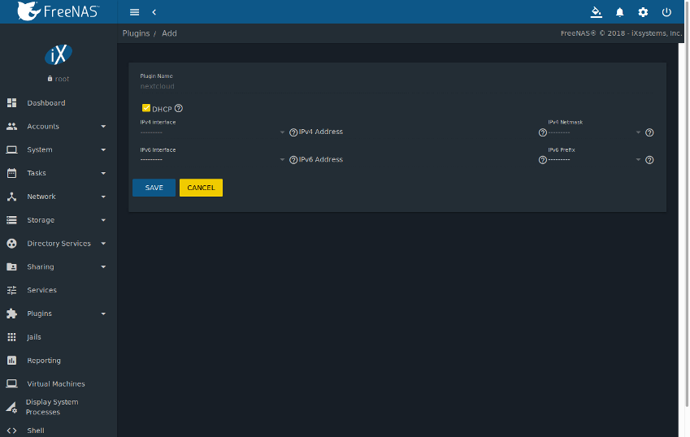Open the settings gear in top bar
Screen dimensions: 690x437
pos(643,12)
